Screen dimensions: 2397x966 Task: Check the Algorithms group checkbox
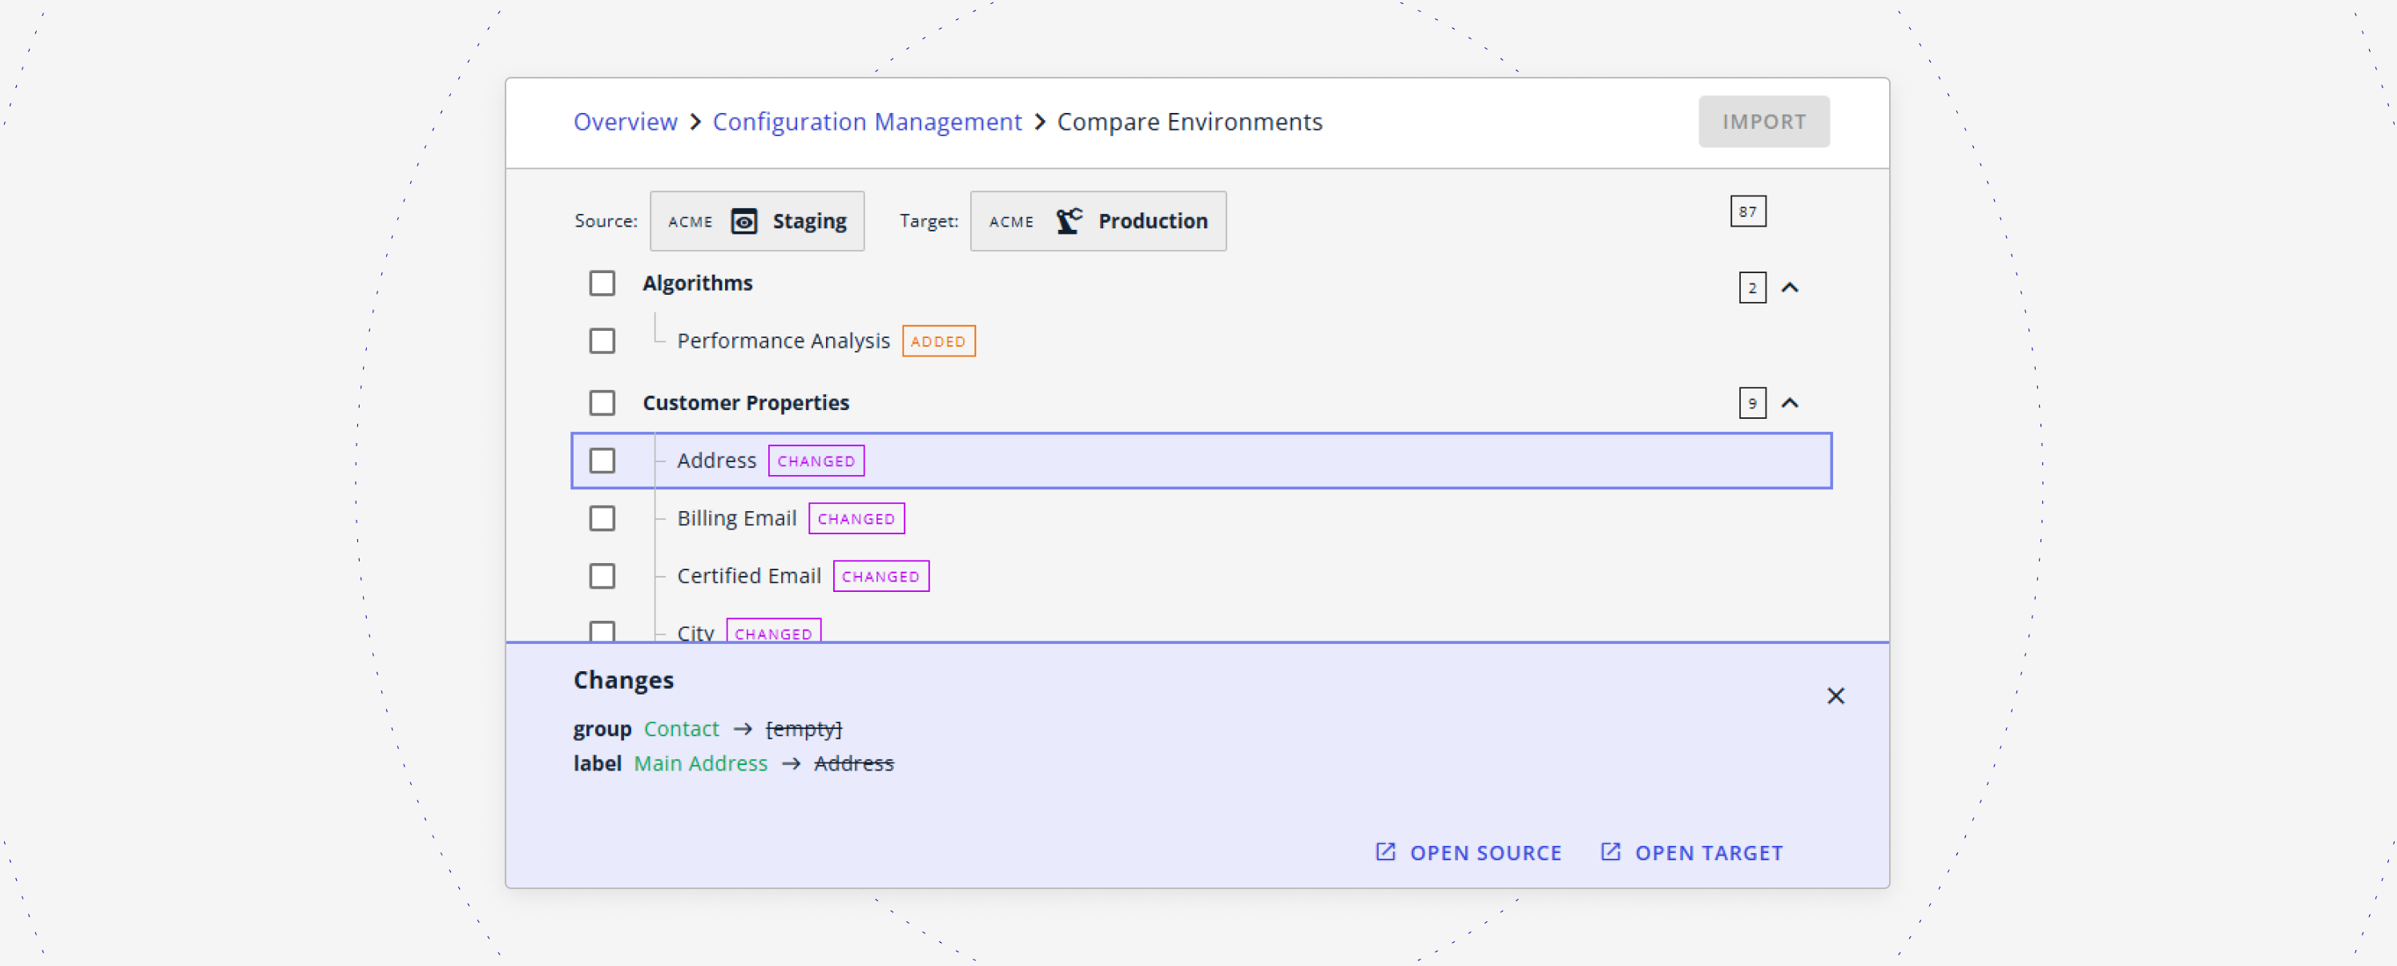[x=602, y=283]
